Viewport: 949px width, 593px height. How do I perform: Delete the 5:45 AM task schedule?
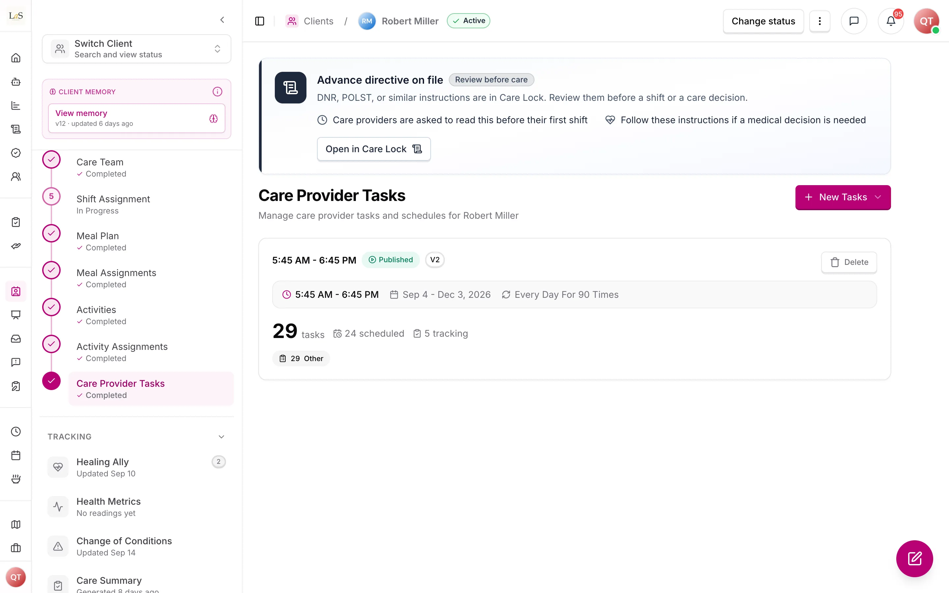point(849,262)
